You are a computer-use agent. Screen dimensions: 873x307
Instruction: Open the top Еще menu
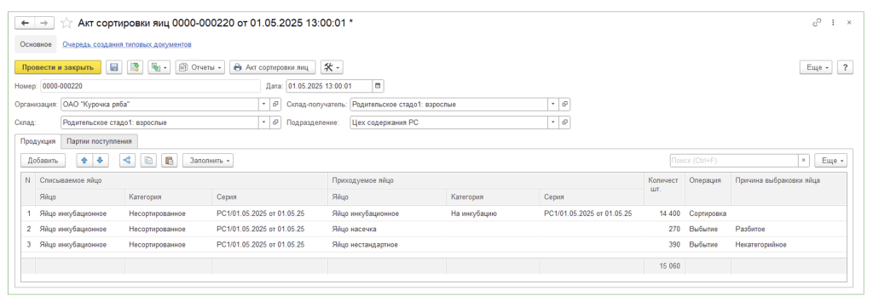click(x=816, y=67)
